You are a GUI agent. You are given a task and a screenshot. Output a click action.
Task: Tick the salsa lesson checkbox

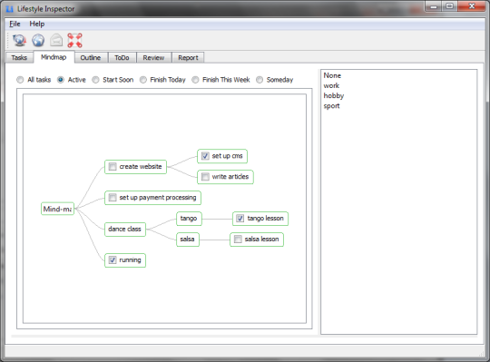coord(238,240)
